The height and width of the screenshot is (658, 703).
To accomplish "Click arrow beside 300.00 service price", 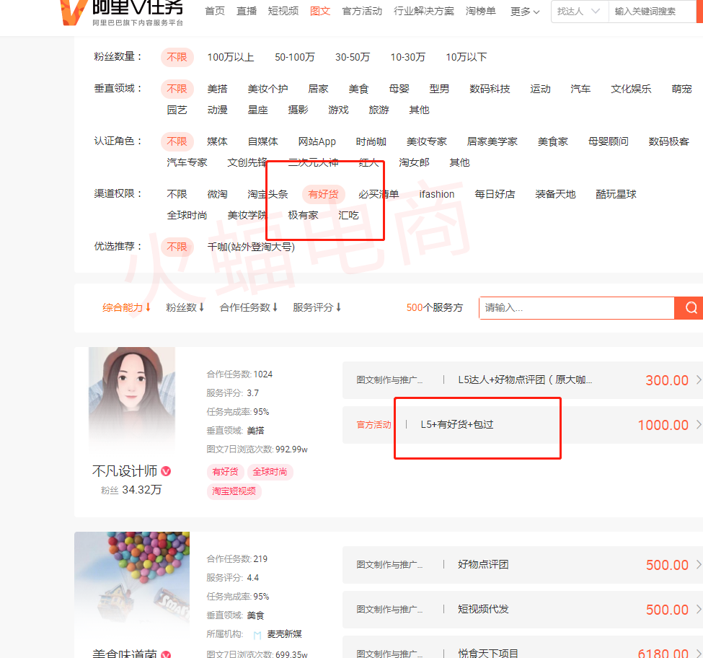I will pyautogui.click(x=697, y=380).
